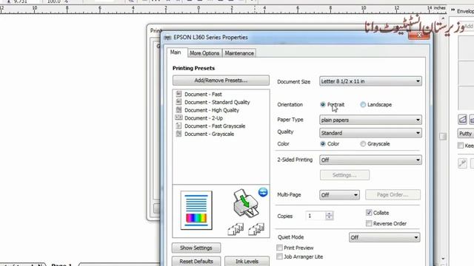The width and height of the screenshot is (474, 266).
Task: Click the Document - Fast preset icon
Action: [x=178, y=94]
